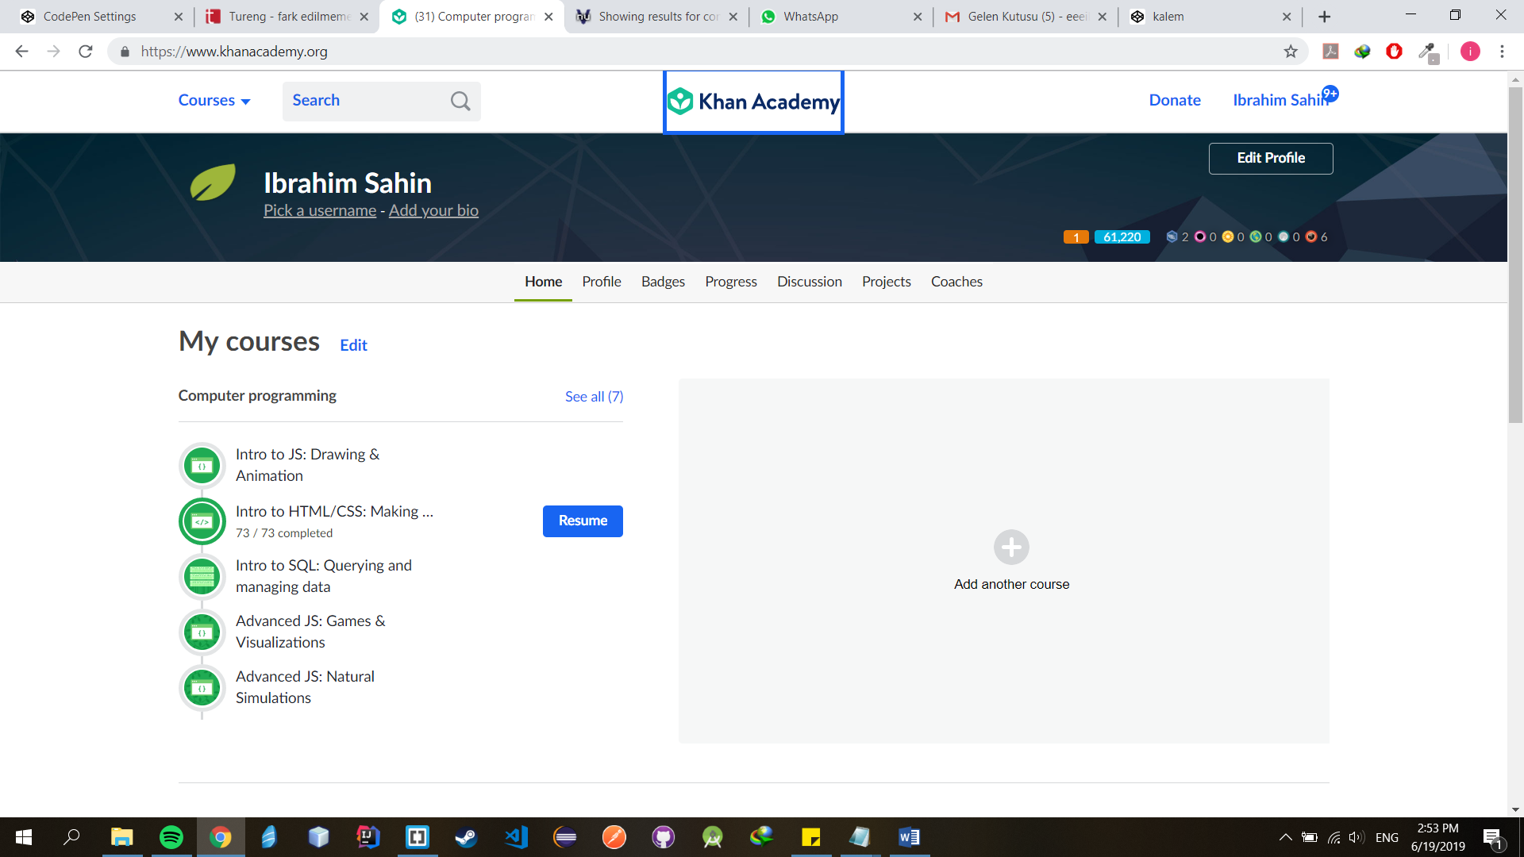1524x857 pixels.
Task: Click the orange streak badge showing 1
Action: click(x=1076, y=237)
